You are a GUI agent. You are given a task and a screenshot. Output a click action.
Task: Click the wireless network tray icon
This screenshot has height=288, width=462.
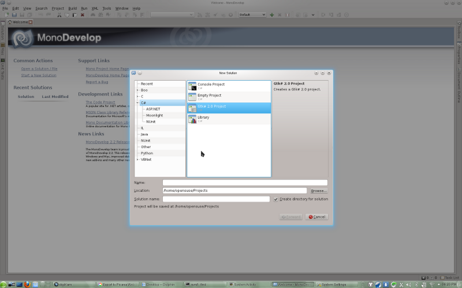431,285
